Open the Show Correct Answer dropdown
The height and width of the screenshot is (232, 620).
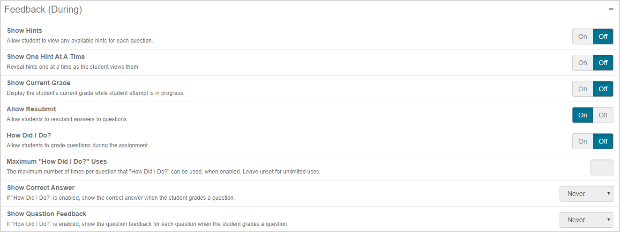pos(586,194)
